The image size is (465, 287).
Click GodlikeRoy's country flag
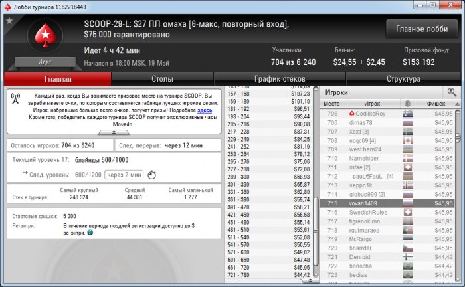(408, 114)
